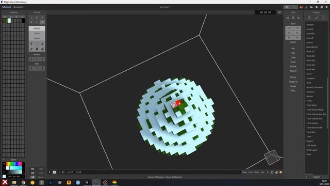Click the invert selection cross icon
Image resolution: width=330 pixels, height=186 pixels.
[293, 18]
